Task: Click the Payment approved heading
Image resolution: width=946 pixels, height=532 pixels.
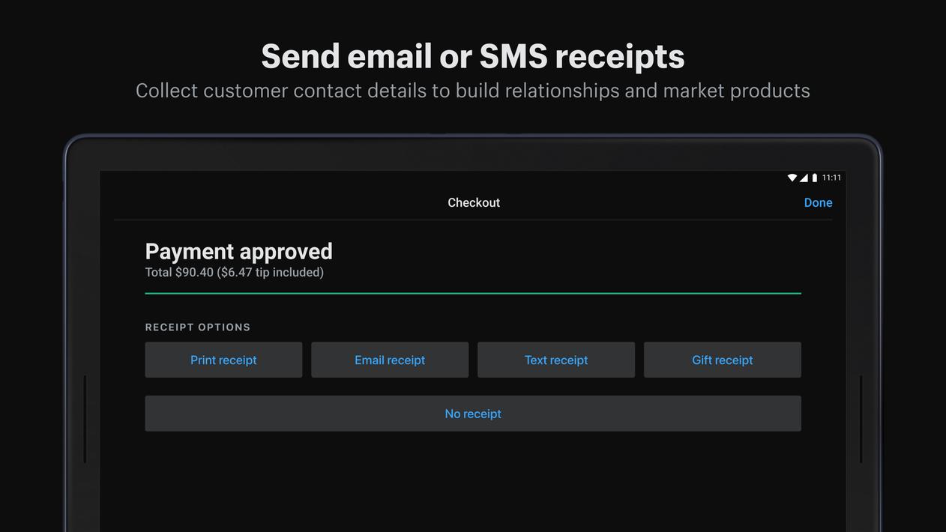Action: (238, 251)
